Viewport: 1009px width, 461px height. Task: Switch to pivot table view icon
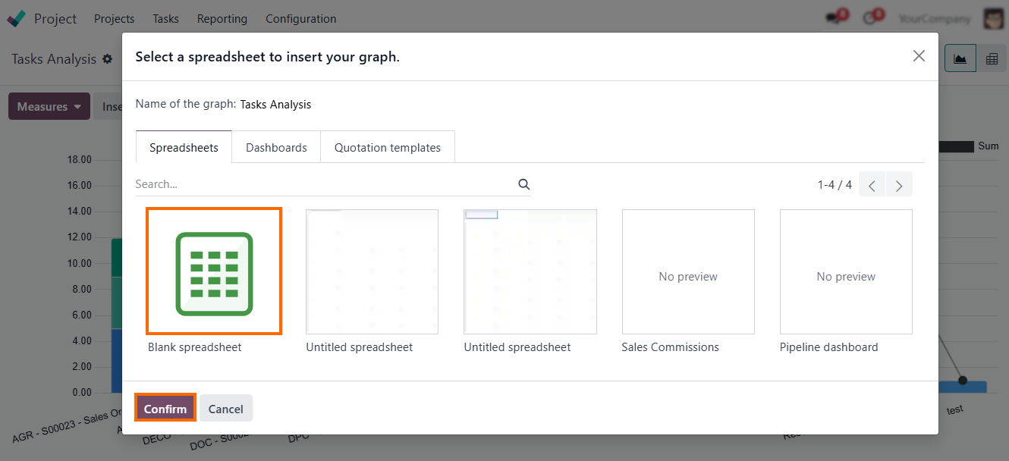(991, 58)
